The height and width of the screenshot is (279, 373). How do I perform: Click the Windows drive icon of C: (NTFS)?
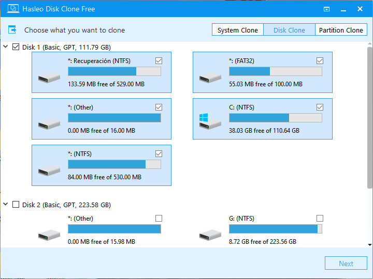pyautogui.click(x=210, y=121)
